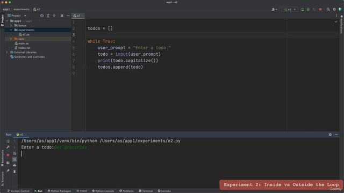
Task: Hide the Project tool window
Action: tap(68, 16)
